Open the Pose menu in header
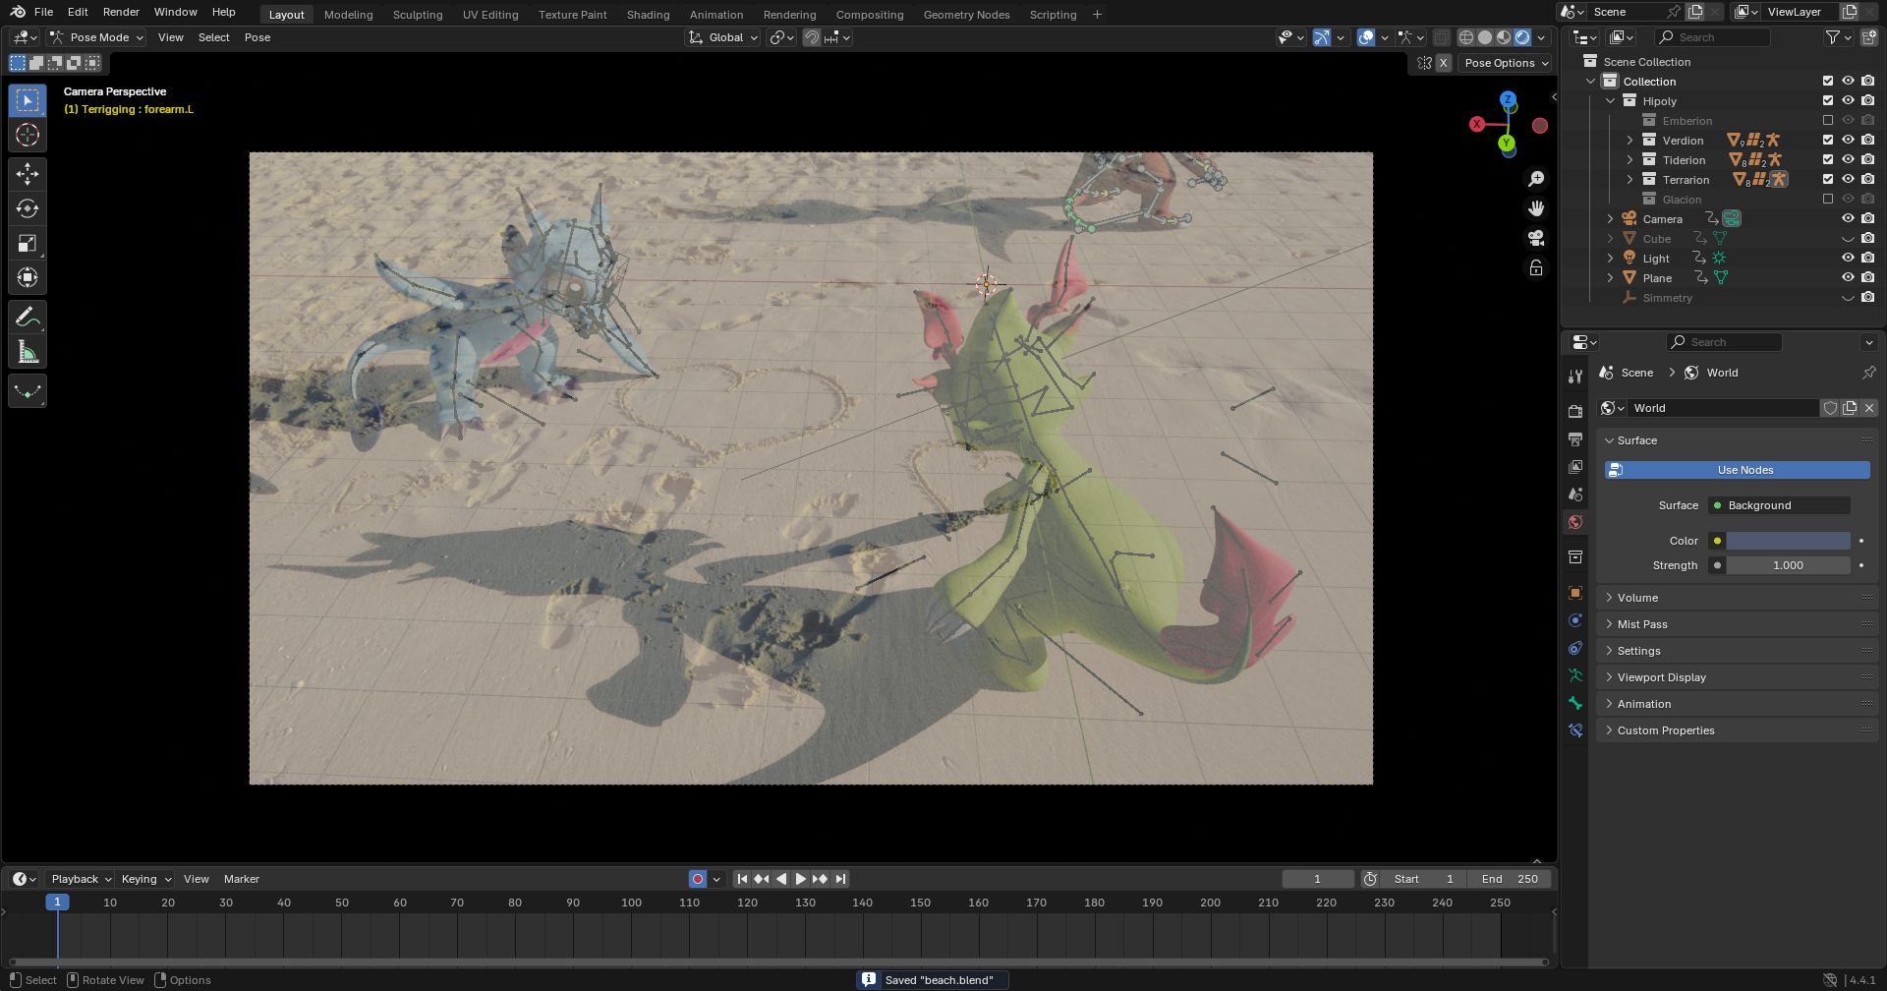 tap(257, 37)
